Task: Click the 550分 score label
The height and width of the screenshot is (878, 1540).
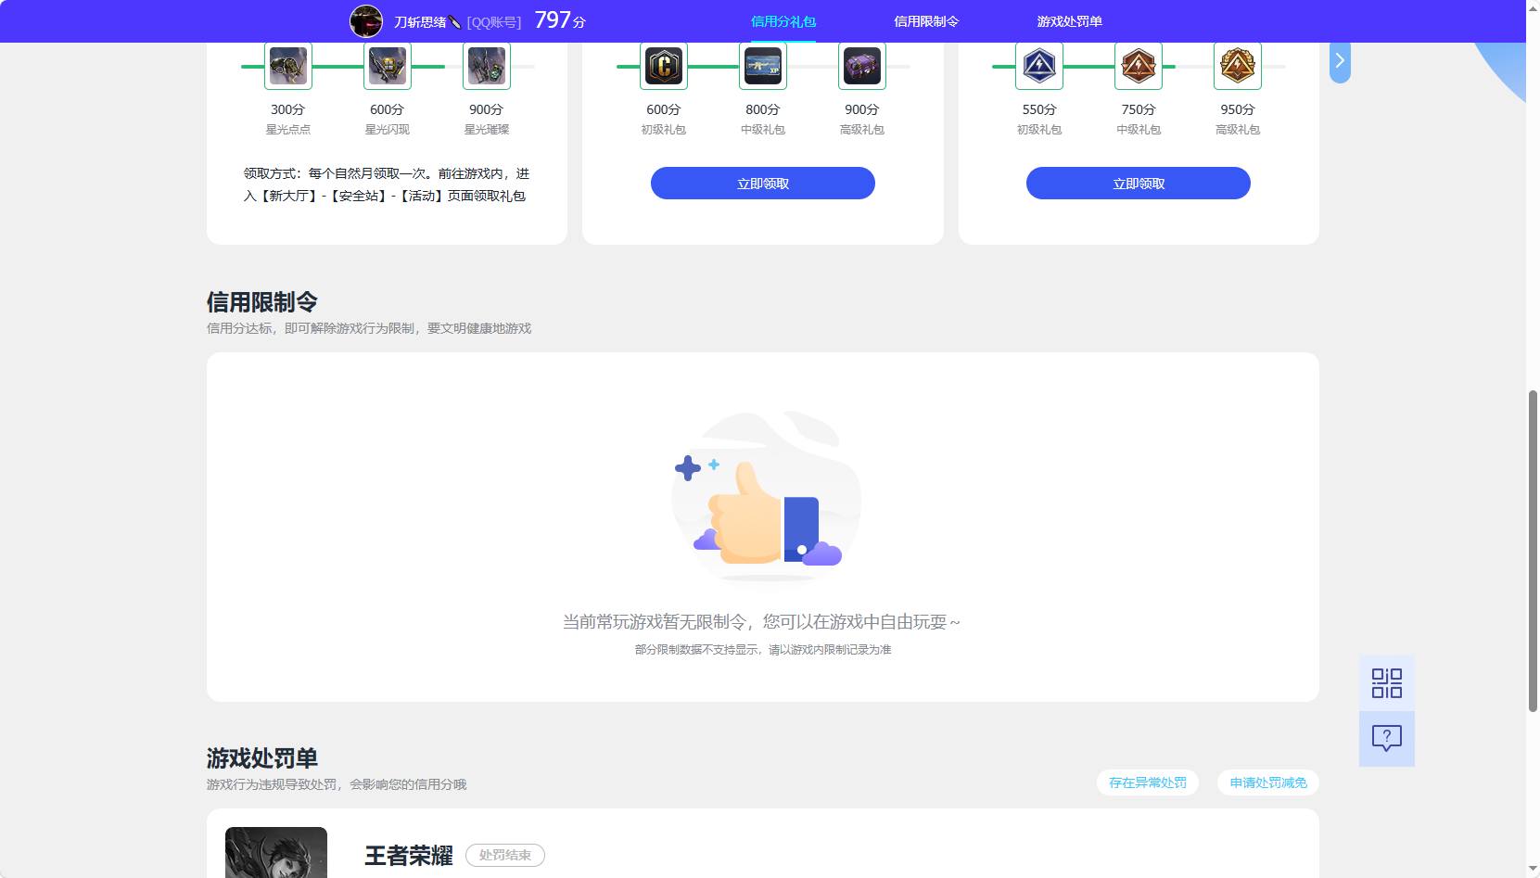Action: (x=1039, y=109)
